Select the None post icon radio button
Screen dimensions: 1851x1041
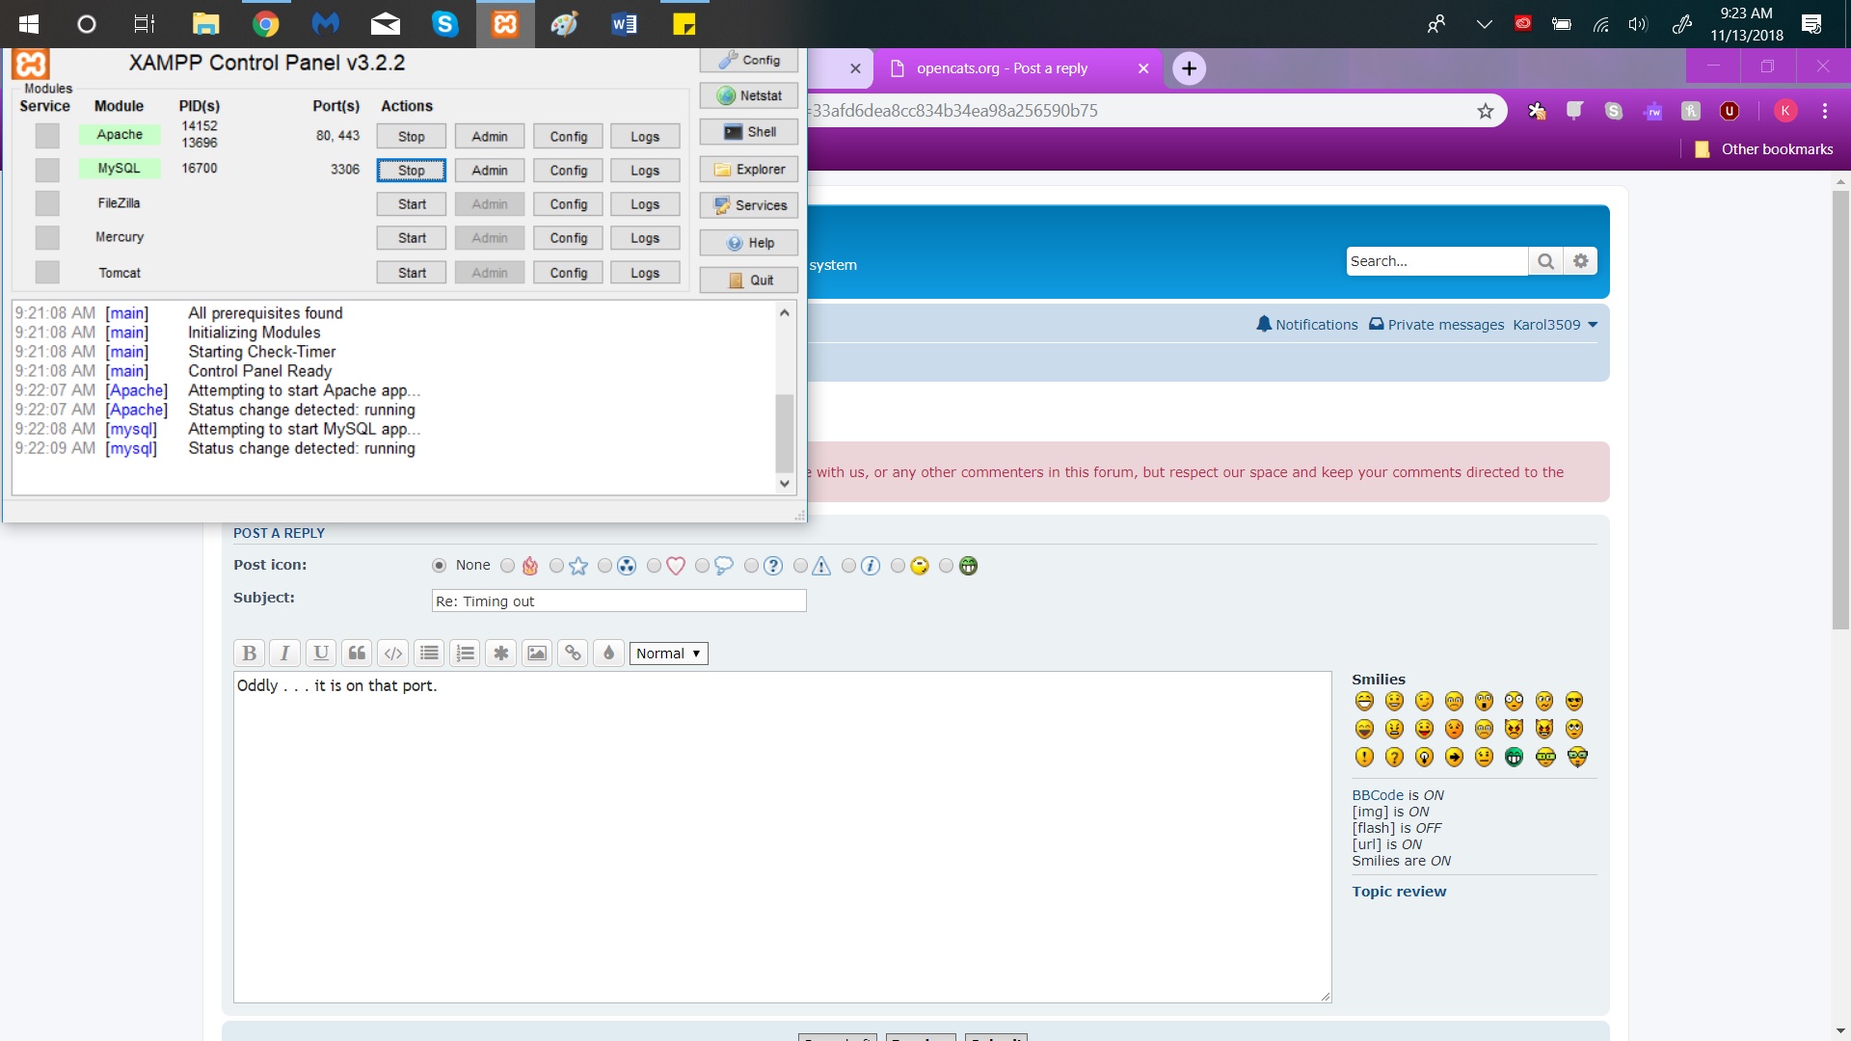(x=440, y=566)
